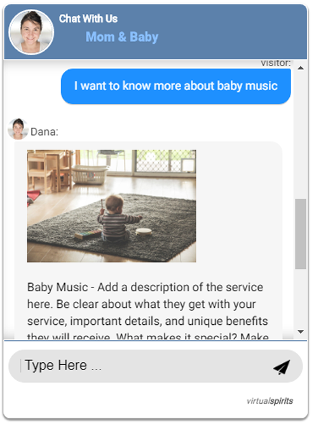Click the paper plane send icon
This screenshot has height=426, width=314.
[x=282, y=367]
